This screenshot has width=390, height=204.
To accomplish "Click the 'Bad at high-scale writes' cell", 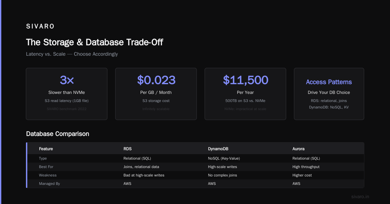I will pos(144,175).
